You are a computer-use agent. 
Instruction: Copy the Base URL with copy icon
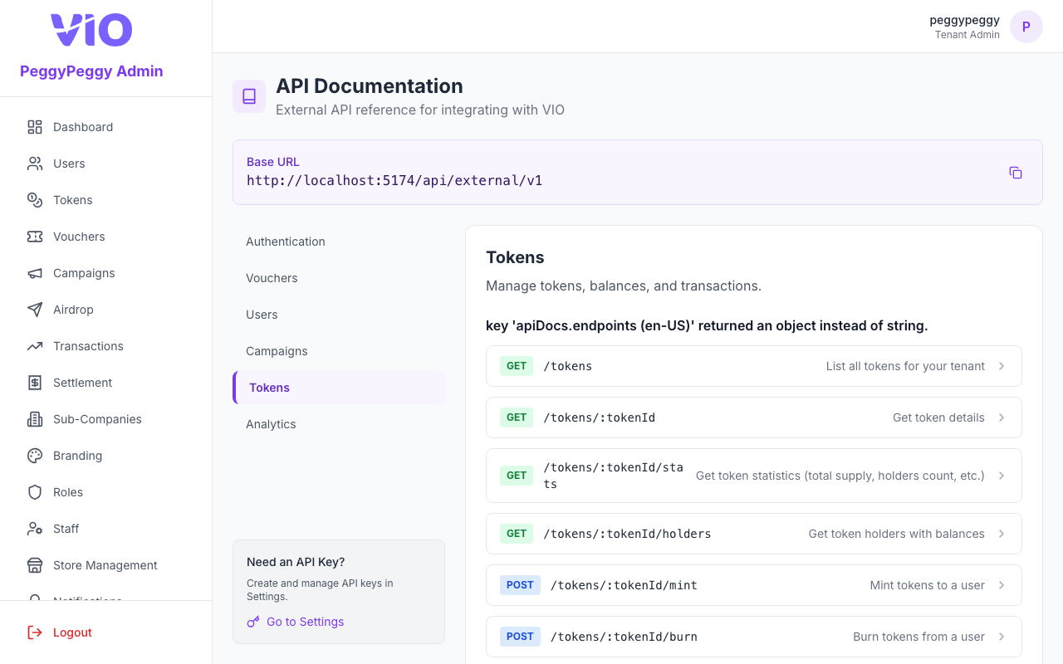1016,173
